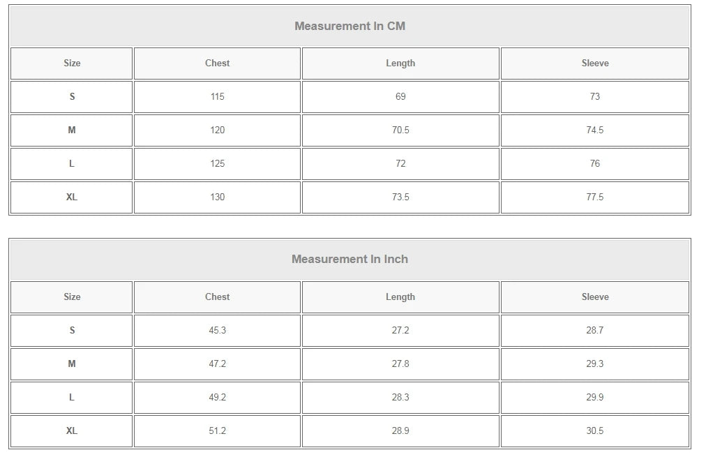Select the Sleeve header in the Inch table
Viewport: 706px width, 457px height.
tap(595, 297)
